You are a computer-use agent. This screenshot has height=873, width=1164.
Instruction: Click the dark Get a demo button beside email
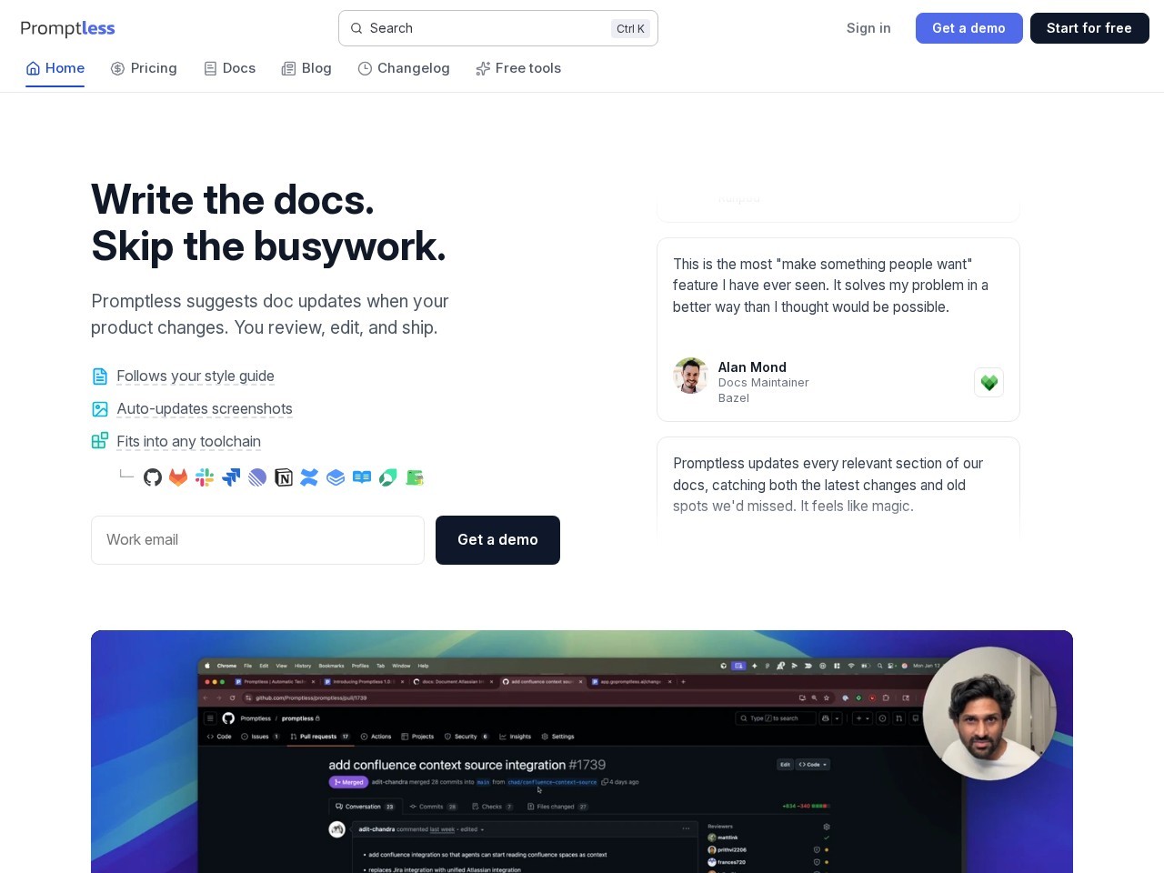(x=497, y=540)
